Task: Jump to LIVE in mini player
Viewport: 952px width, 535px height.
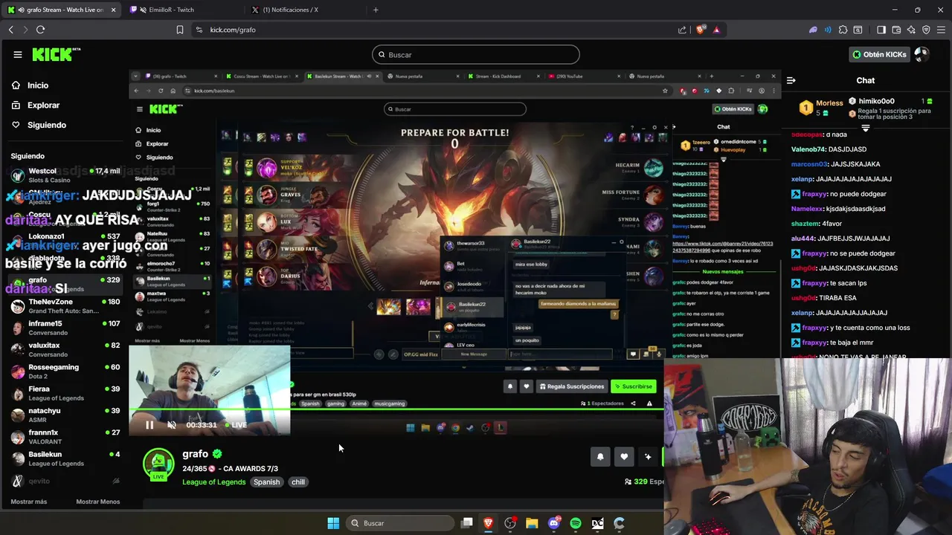Action: pos(236,425)
